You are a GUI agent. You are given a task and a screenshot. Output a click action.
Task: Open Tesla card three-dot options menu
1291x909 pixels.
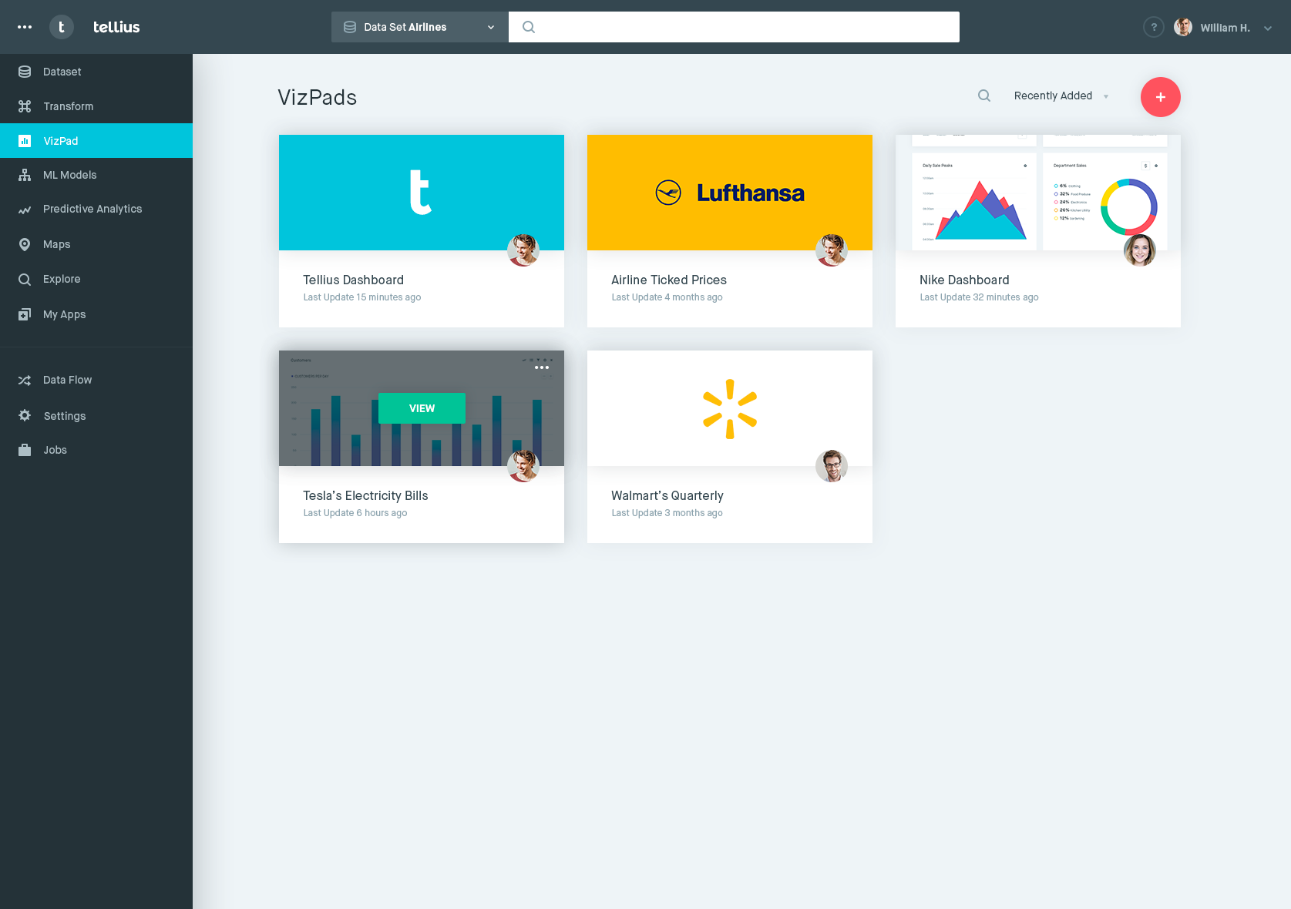(x=542, y=367)
